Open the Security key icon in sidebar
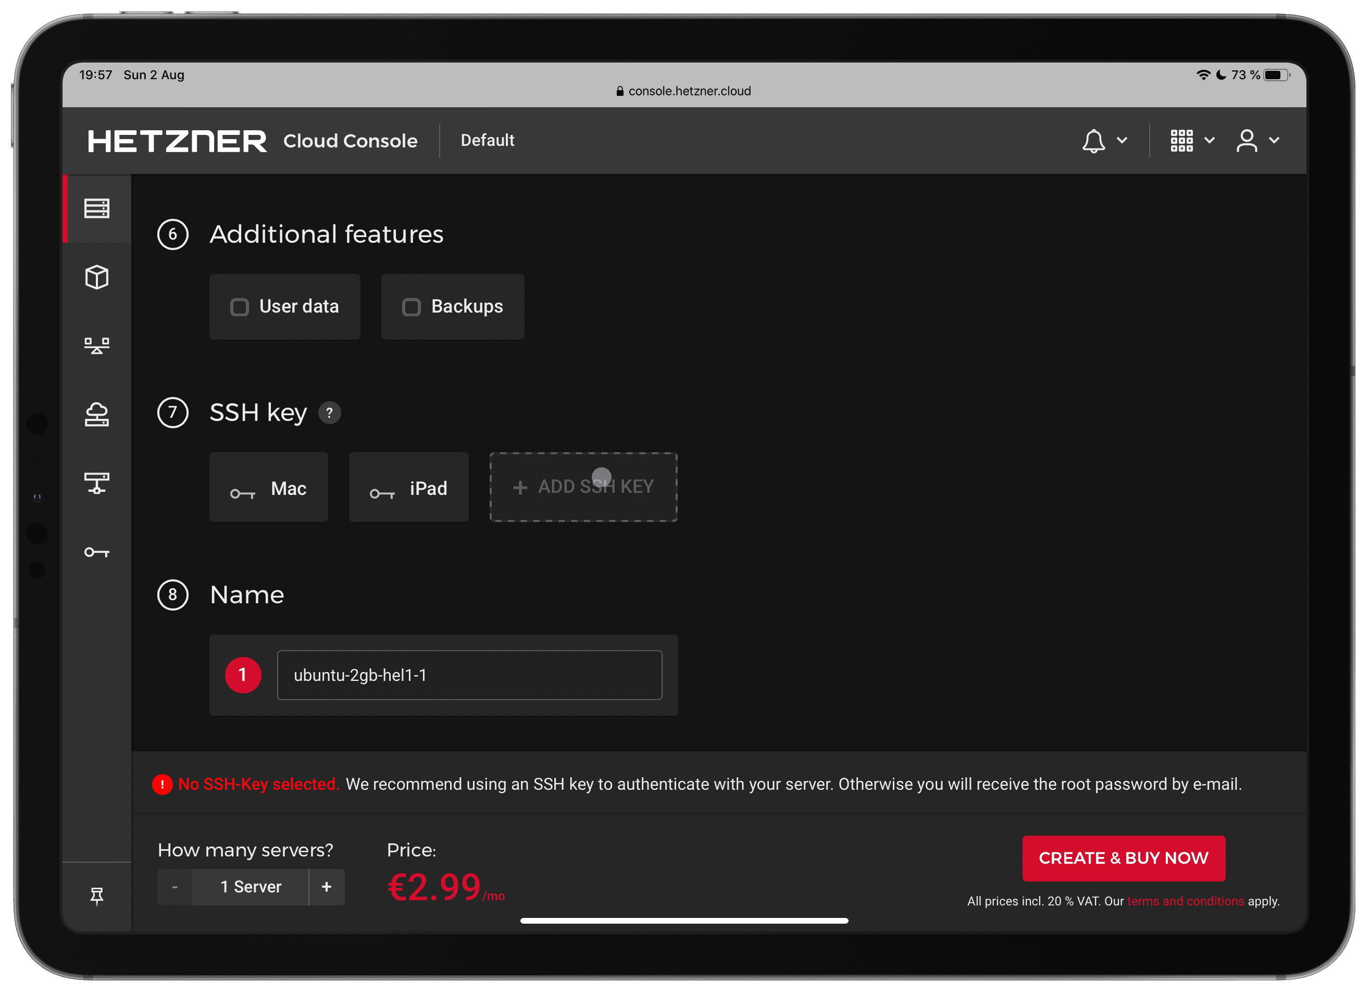The image size is (1370, 994). [x=97, y=552]
